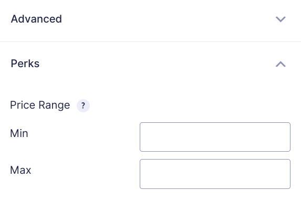Click the Perks section heading

coord(25,64)
